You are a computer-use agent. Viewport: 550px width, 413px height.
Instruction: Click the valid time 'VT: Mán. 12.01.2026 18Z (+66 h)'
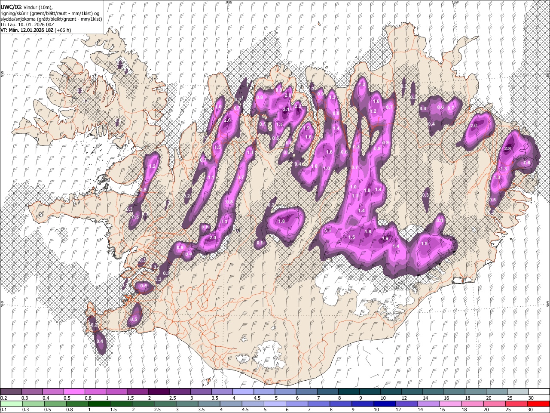pos(36,30)
